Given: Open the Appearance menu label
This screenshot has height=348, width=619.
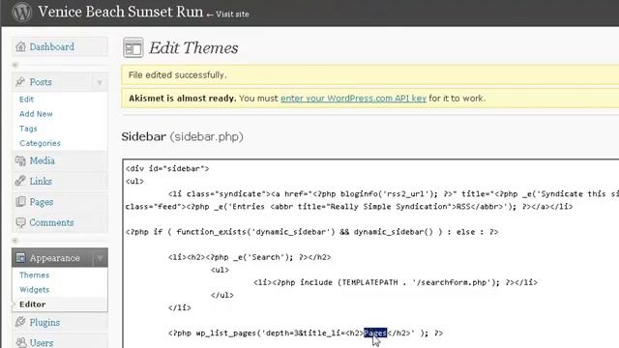Looking at the screenshot, I should pos(54,258).
